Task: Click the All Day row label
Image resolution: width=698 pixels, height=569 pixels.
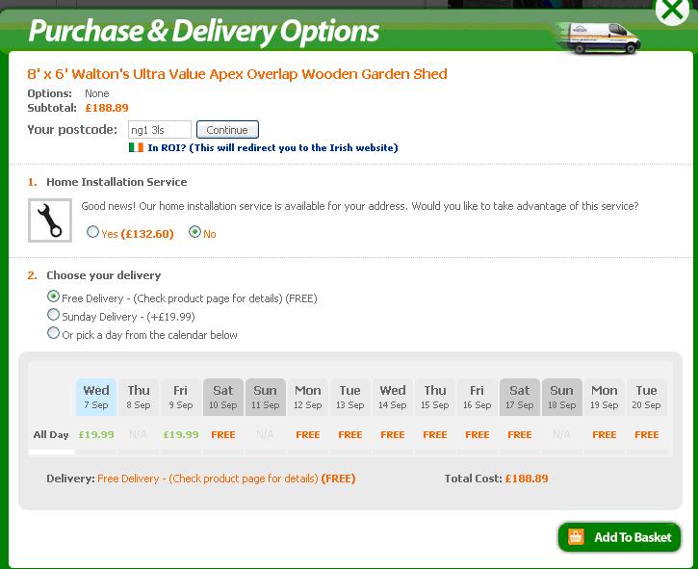Action: 51,434
